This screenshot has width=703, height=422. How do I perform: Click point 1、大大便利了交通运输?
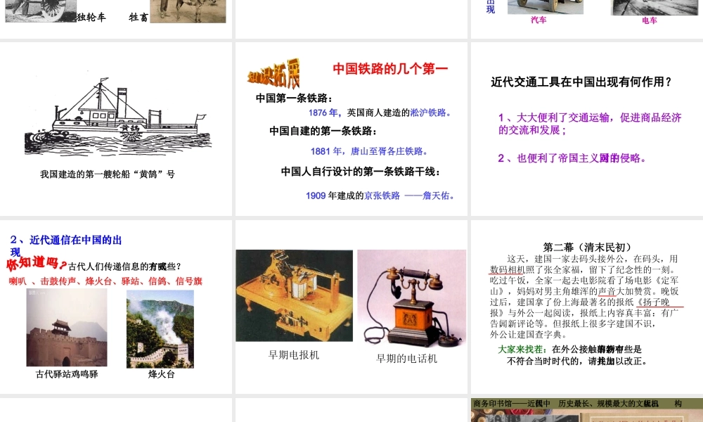coord(590,123)
